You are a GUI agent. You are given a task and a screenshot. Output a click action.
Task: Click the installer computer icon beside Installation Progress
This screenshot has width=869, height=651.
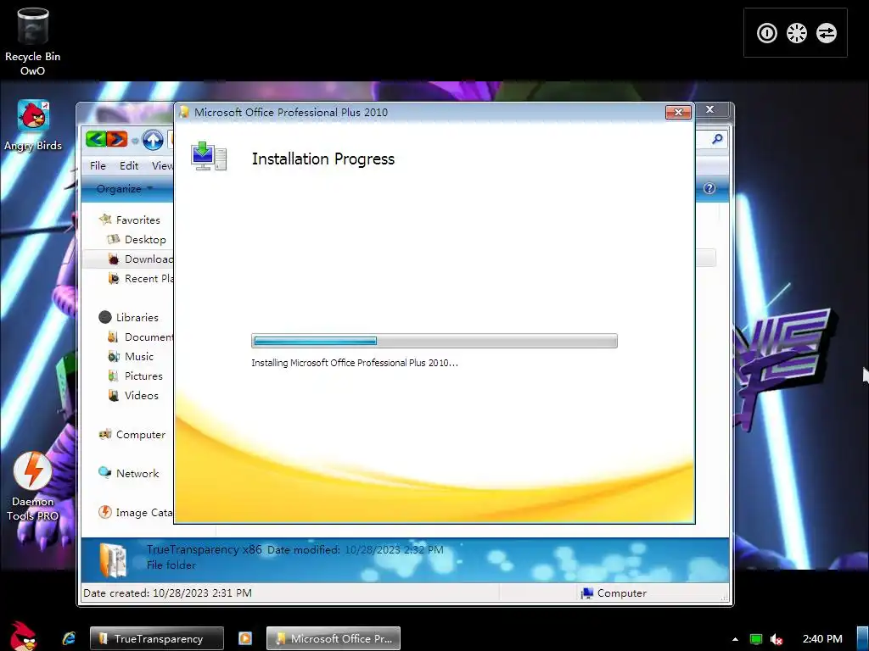click(x=209, y=156)
